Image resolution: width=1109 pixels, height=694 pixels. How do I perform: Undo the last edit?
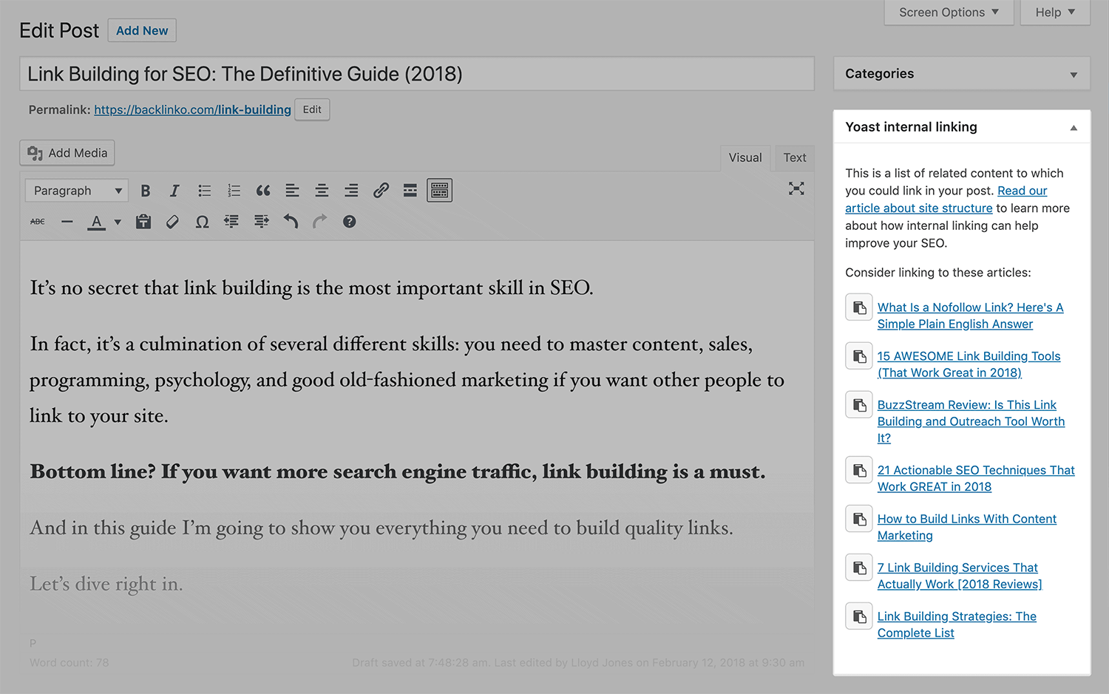click(x=291, y=222)
